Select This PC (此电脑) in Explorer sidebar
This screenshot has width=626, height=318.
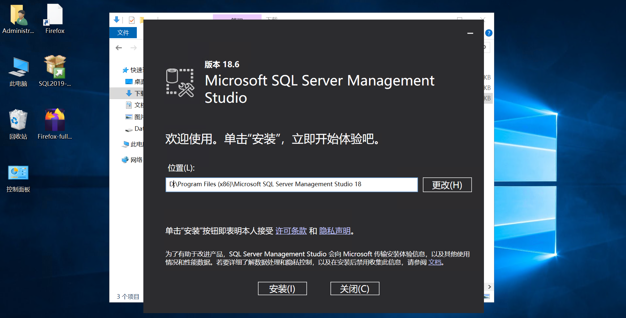click(133, 144)
